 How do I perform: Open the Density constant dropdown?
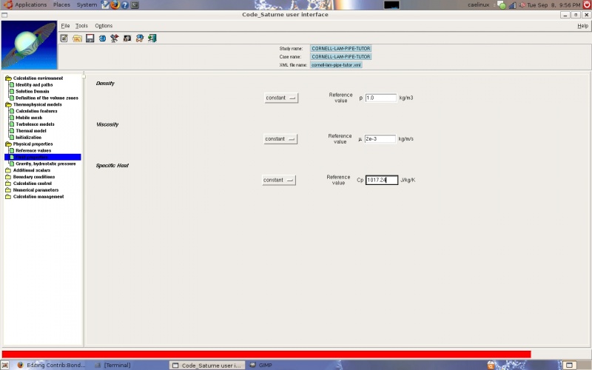click(281, 98)
